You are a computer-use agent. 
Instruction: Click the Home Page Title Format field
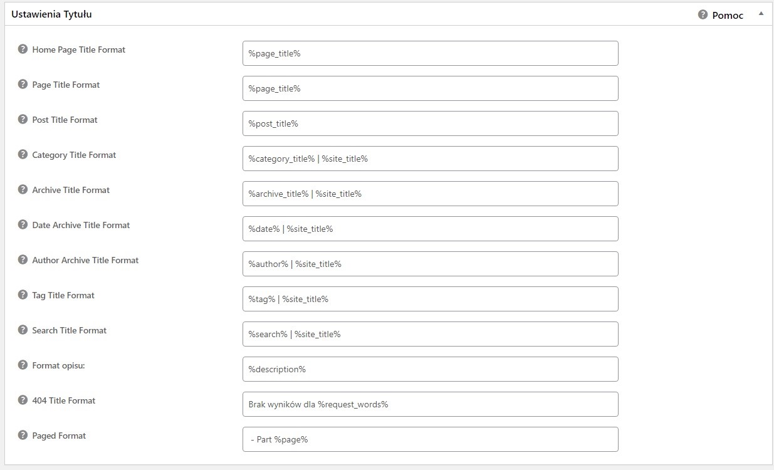coord(430,53)
